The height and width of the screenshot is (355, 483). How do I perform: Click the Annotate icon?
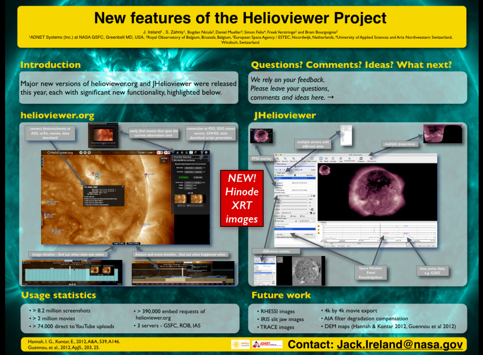pos(333,158)
